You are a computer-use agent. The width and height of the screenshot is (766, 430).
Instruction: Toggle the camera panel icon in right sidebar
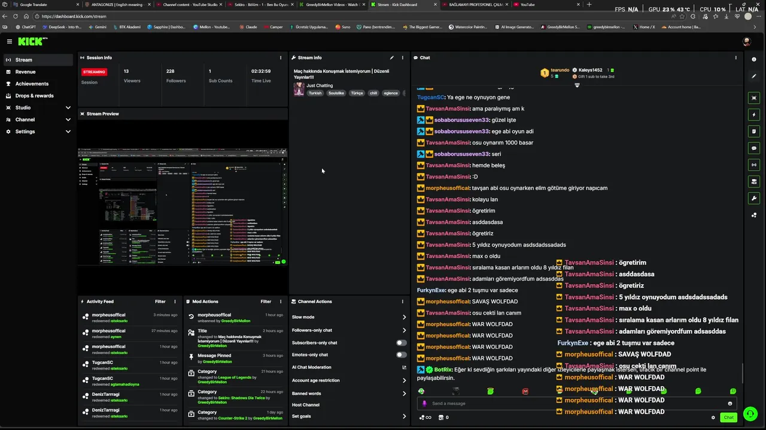coord(754,182)
